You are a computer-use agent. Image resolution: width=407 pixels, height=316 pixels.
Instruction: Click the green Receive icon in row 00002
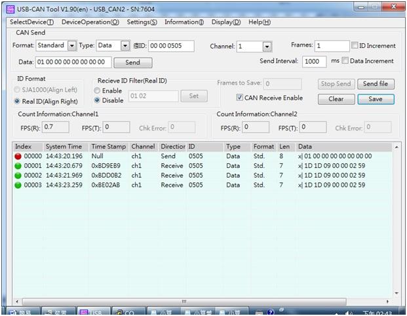point(18,176)
